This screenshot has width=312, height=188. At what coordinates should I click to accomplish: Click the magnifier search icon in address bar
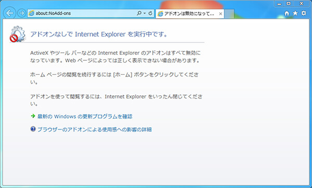coord(139,13)
